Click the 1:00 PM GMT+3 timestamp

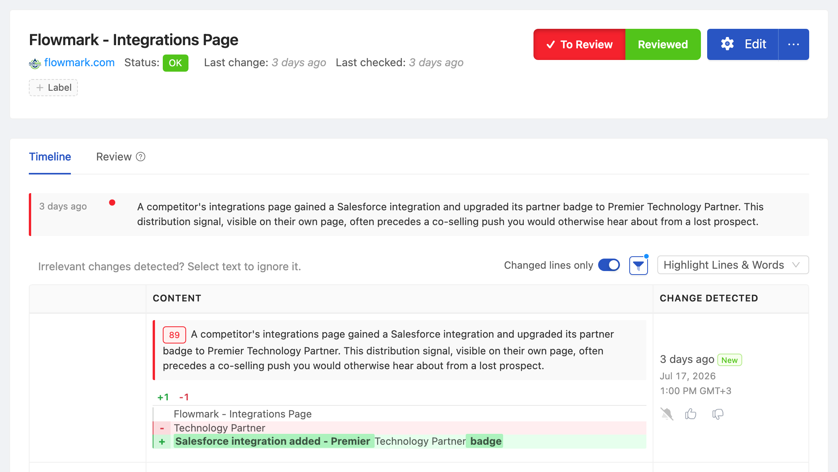695,391
